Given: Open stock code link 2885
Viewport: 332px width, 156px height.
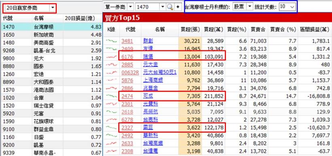Looking at the screenshot, I should [127, 65].
